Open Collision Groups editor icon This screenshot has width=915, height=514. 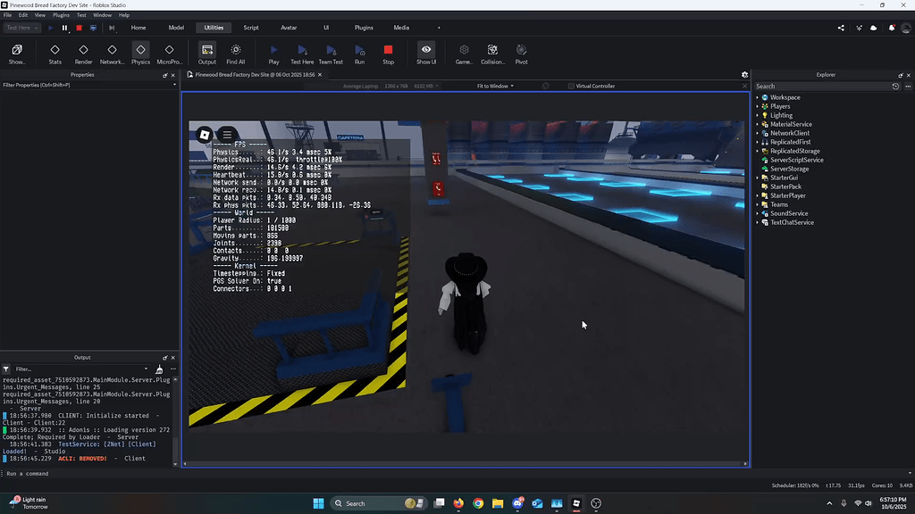pyautogui.click(x=492, y=51)
